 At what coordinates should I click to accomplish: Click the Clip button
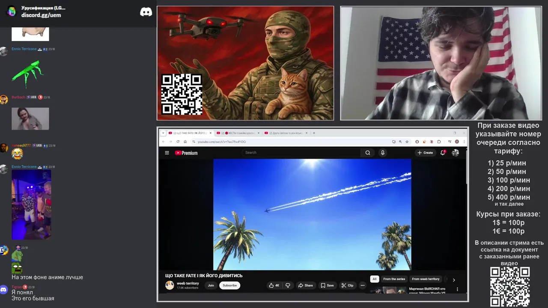[348, 285]
